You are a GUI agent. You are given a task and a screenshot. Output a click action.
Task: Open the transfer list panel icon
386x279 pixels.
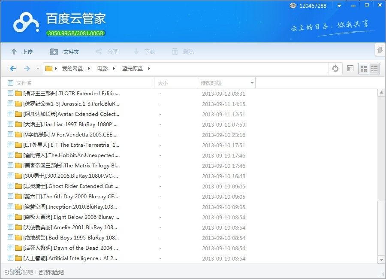pyautogui.click(x=380, y=50)
